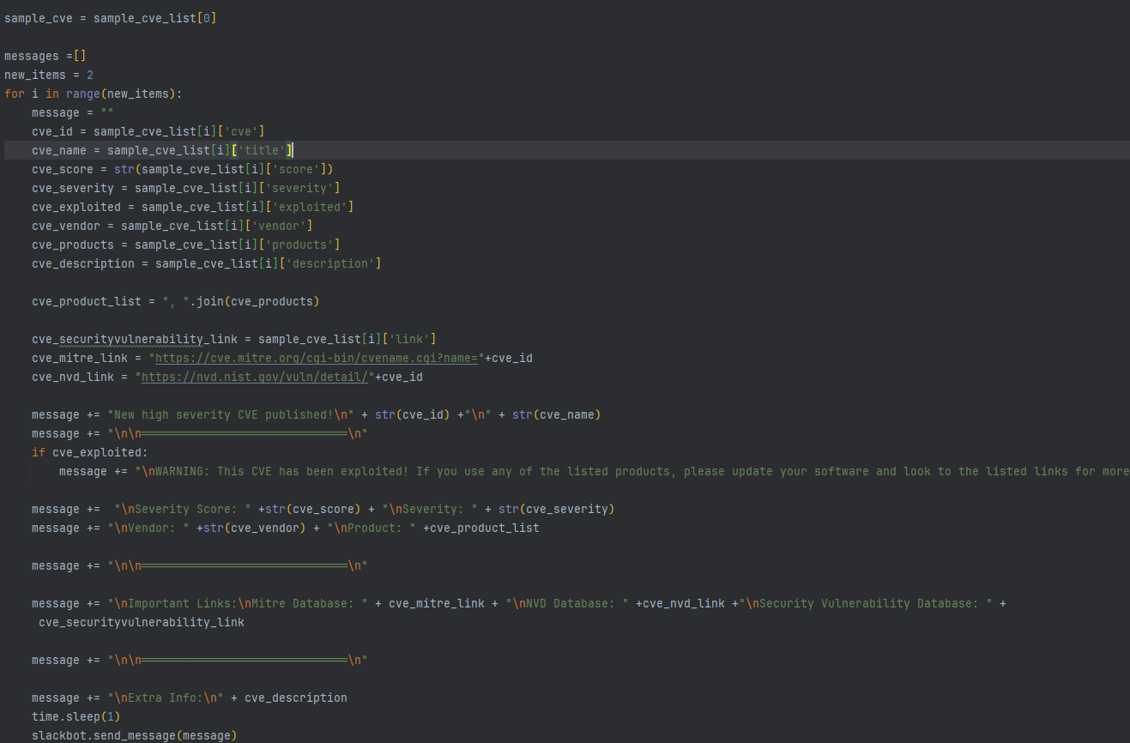This screenshot has width=1130, height=743.
Task: Click the messages =[] declaration
Action: pos(45,56)
